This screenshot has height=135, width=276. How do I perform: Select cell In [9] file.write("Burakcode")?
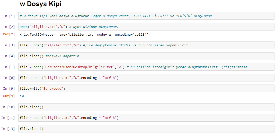tap(146, 88)
